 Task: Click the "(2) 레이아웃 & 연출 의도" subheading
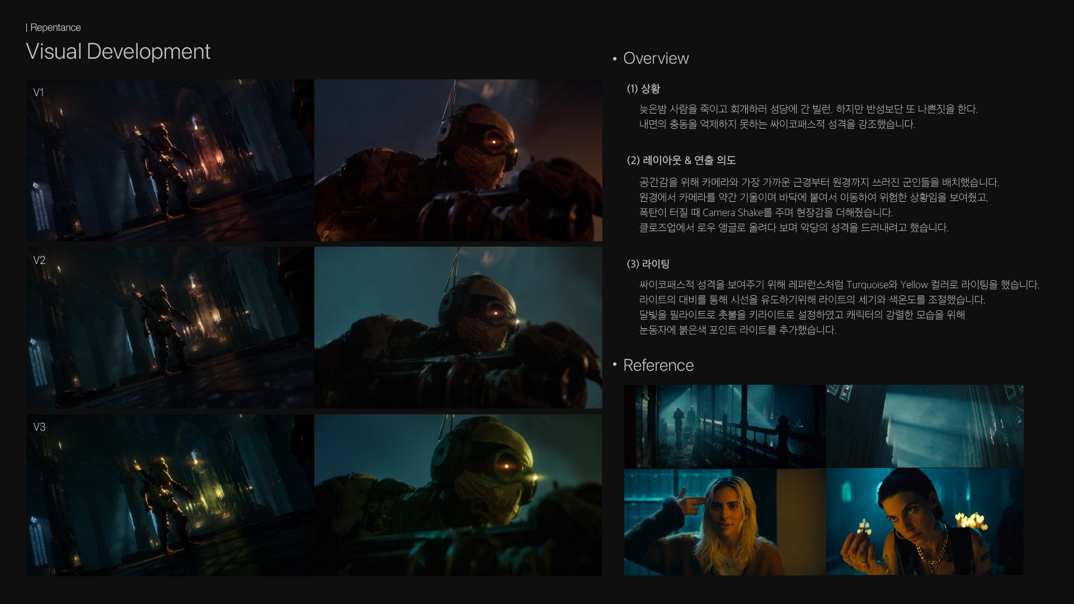point(681,161)
